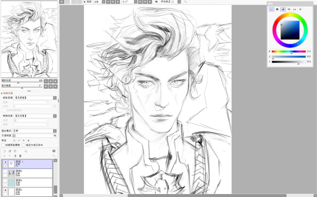Create a new normal layer

tap(4, 151)
